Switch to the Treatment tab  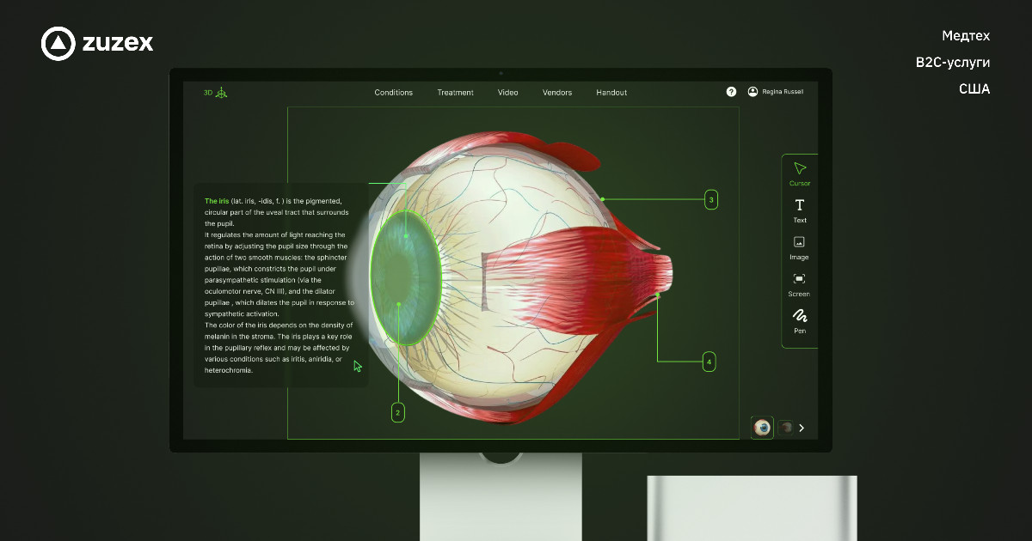(455, 93)
